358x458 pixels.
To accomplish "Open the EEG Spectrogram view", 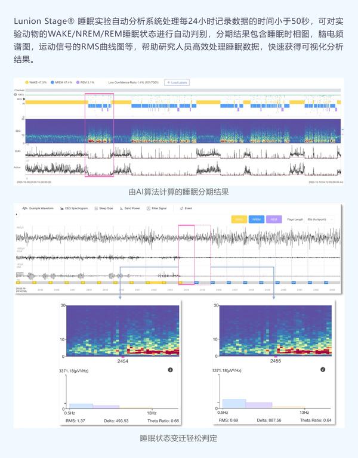I will (x=74, y=208).
